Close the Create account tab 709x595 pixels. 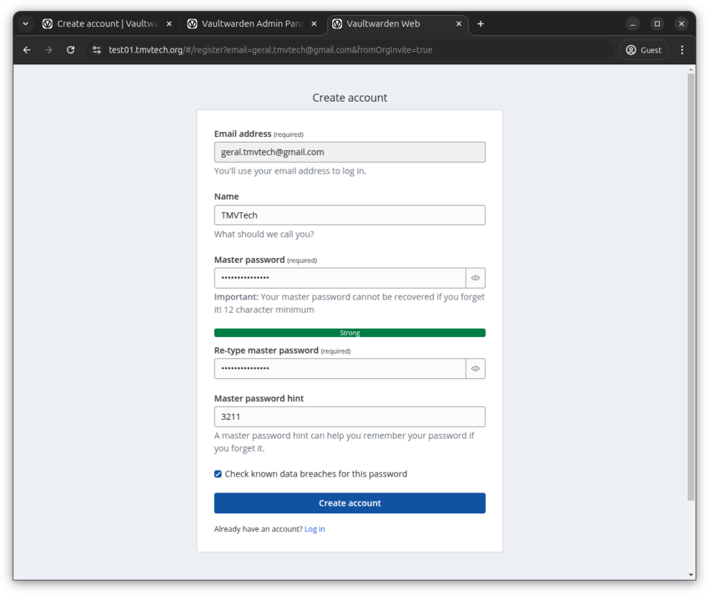(169, 24)
